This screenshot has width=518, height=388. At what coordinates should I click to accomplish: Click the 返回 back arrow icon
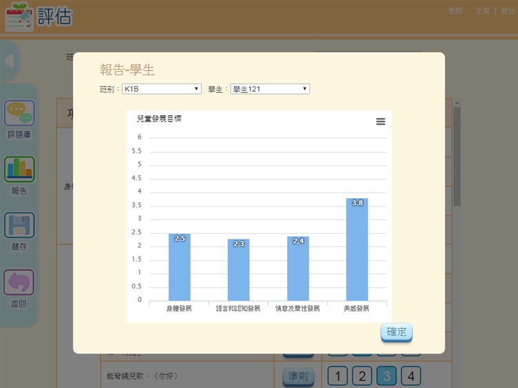pos(19,282)
